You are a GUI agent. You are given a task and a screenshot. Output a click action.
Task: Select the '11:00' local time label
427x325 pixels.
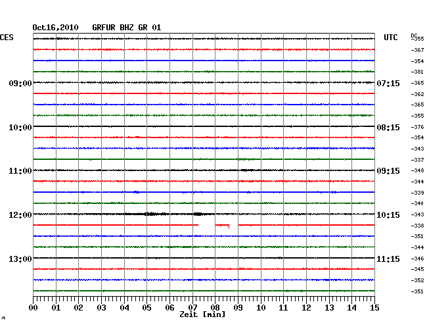(x=20, y=171)
